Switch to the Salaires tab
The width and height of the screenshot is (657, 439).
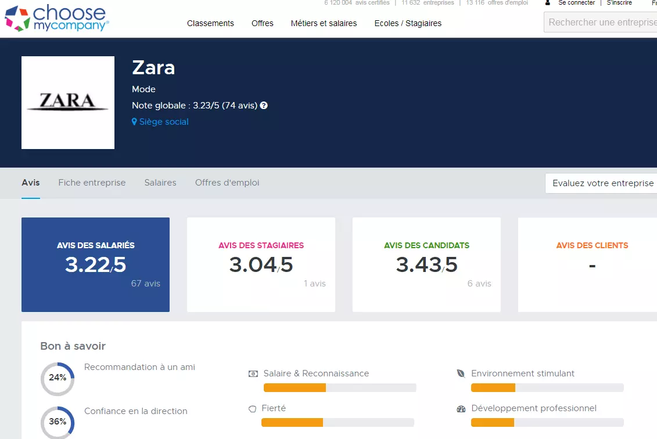[x=160, y=183]
